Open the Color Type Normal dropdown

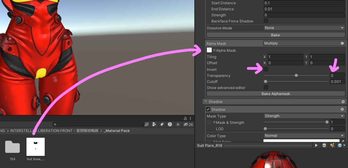(x=304, y=136)
